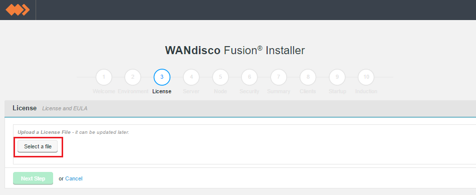Go to step 5 Node circle
476x195 pixels.
click(220, 77)
